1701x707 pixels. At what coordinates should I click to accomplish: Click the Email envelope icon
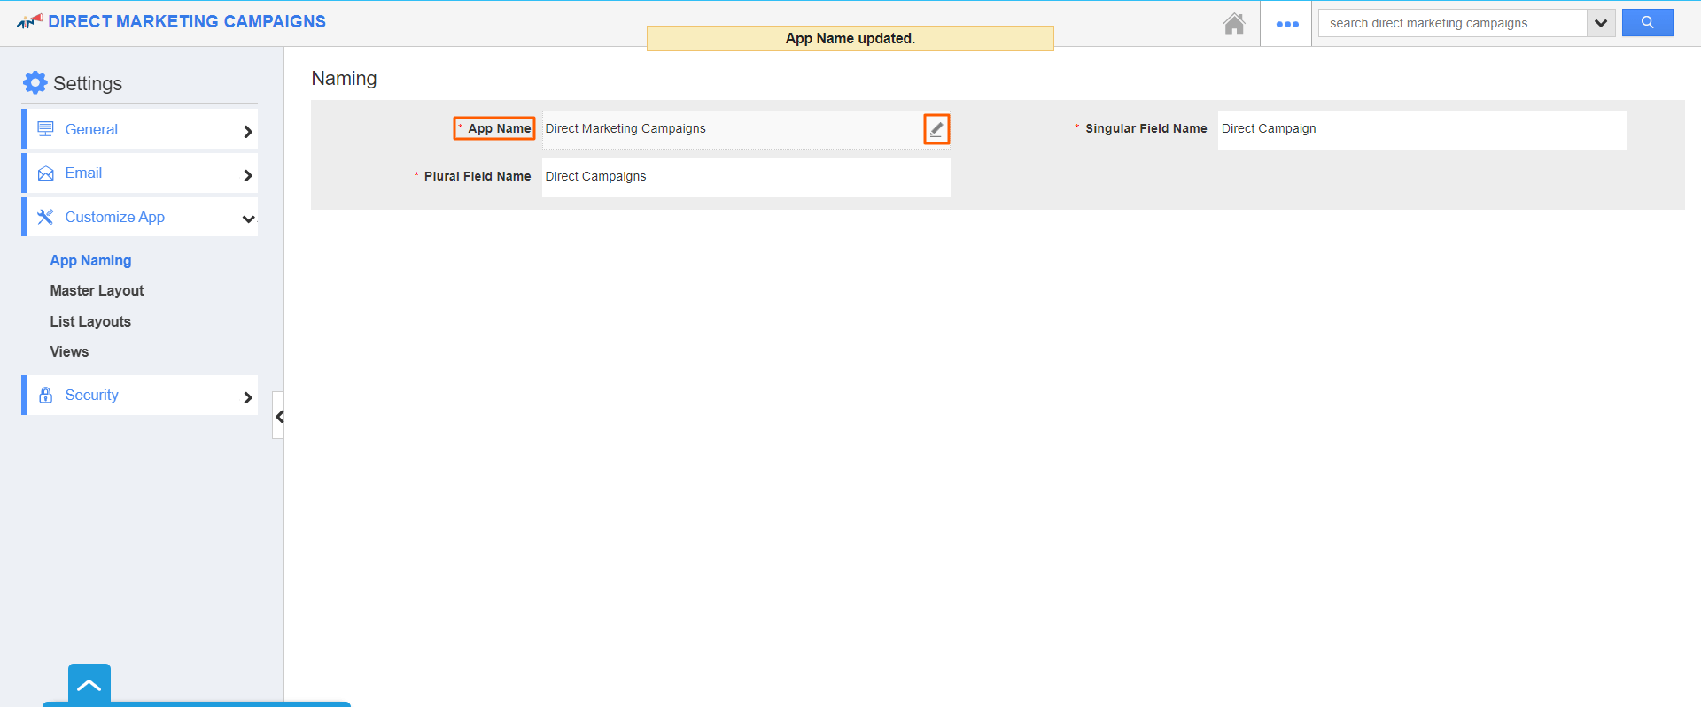click(45, 173)
